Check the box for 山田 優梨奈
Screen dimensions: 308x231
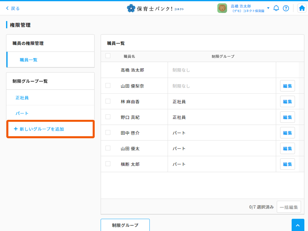(x=108, y=85)
